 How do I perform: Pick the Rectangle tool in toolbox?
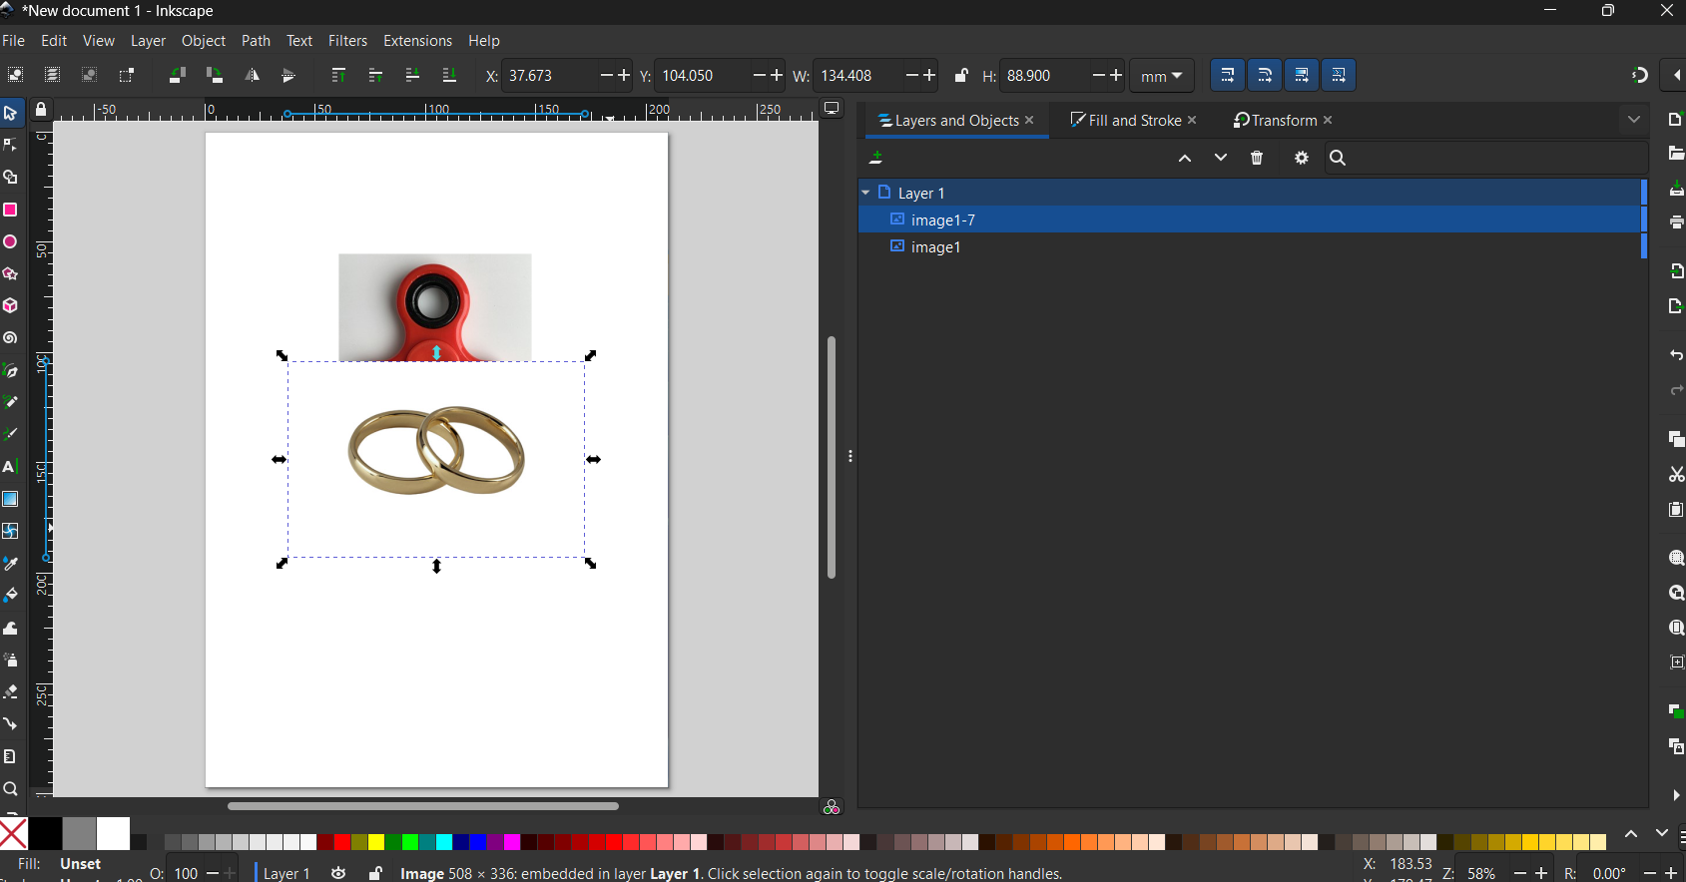11,211
